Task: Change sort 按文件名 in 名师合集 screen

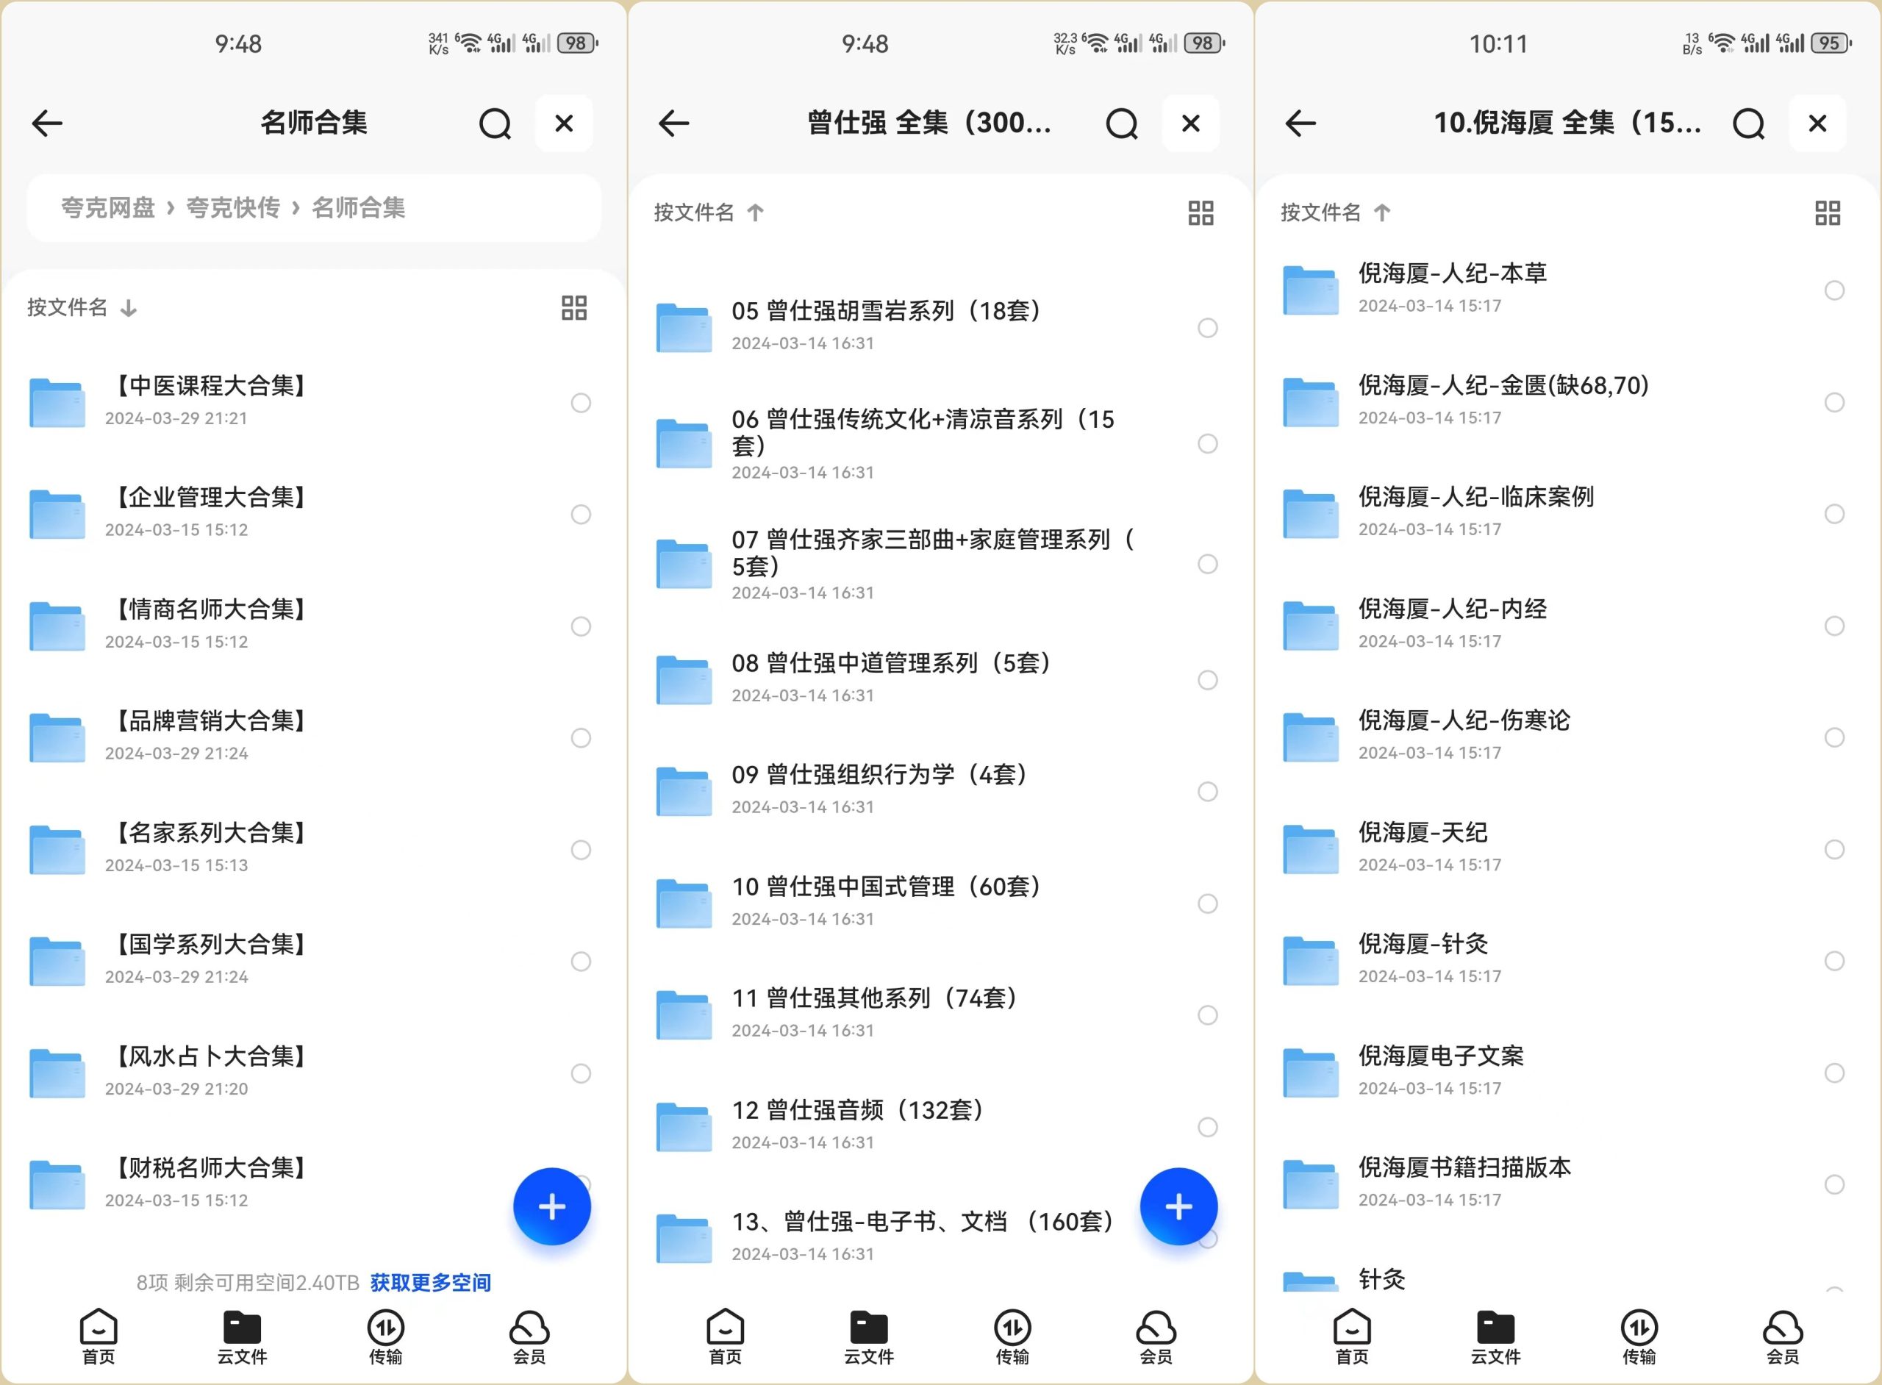Action: pos(82,308)
